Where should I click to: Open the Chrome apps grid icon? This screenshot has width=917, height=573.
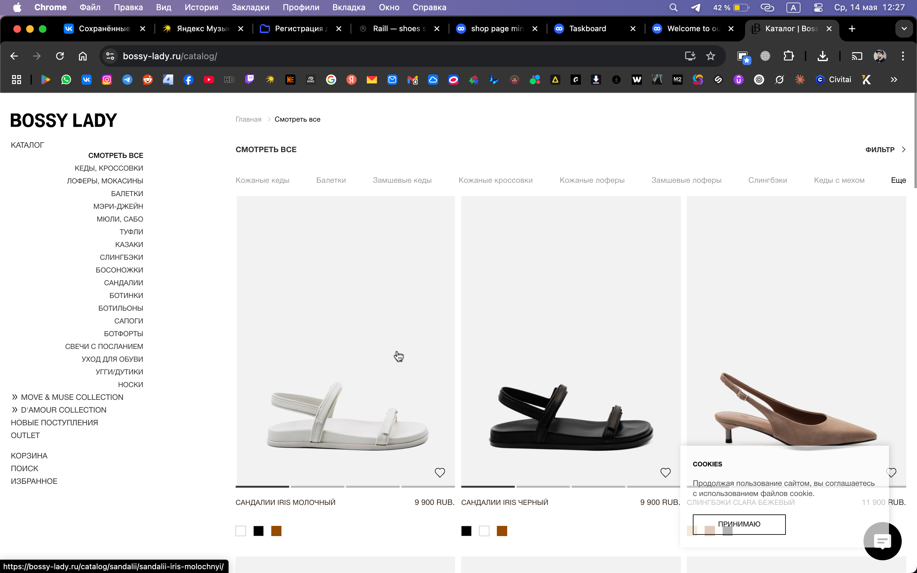click(x=16, y=80)
